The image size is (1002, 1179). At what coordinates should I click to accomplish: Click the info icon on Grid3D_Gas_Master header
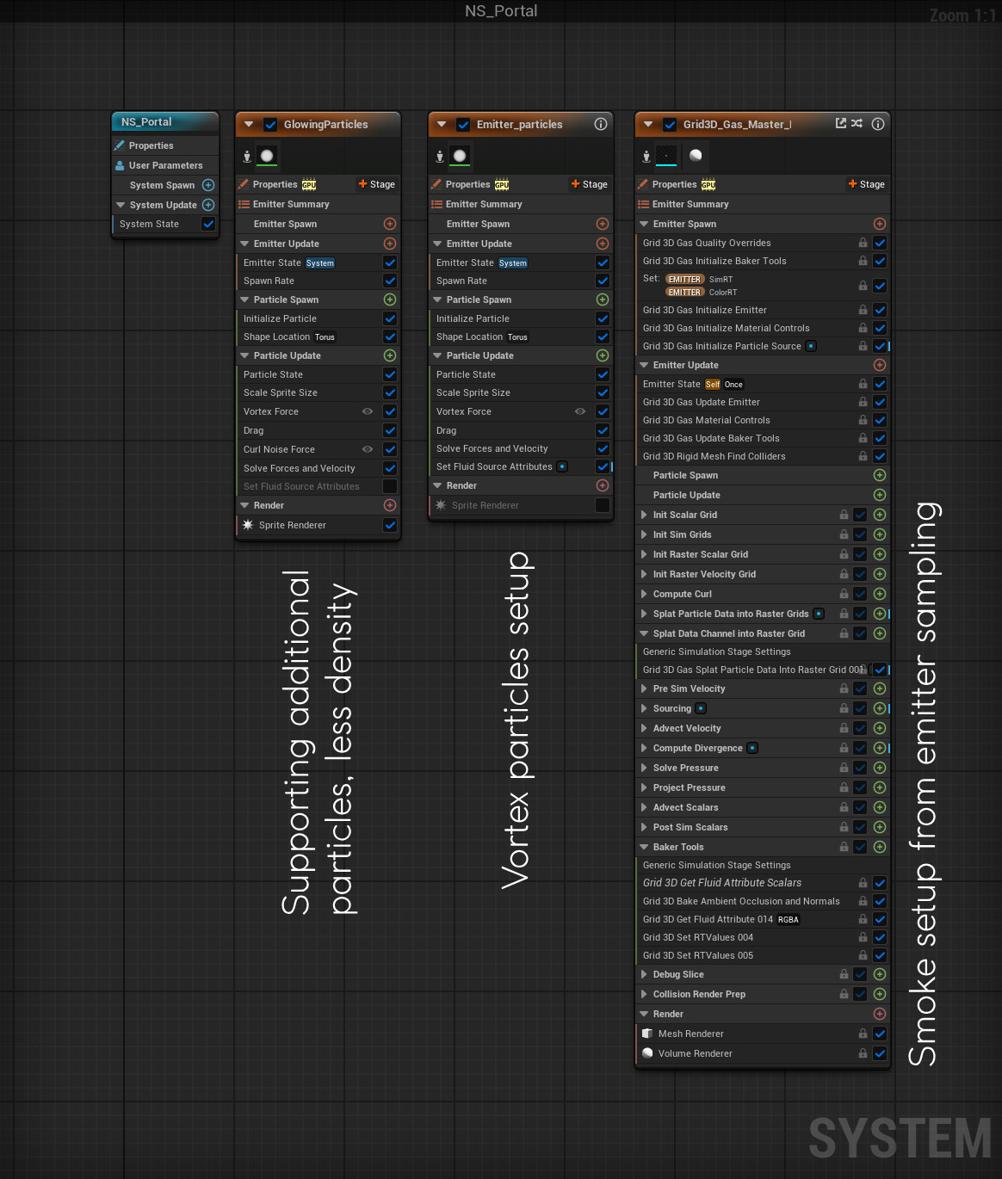tap(878, 124)
